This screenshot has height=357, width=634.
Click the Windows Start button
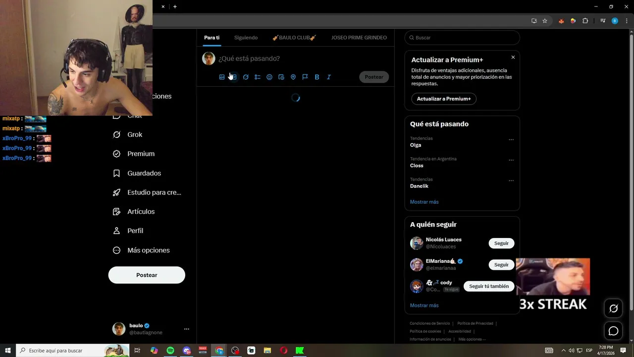(8, 351)
